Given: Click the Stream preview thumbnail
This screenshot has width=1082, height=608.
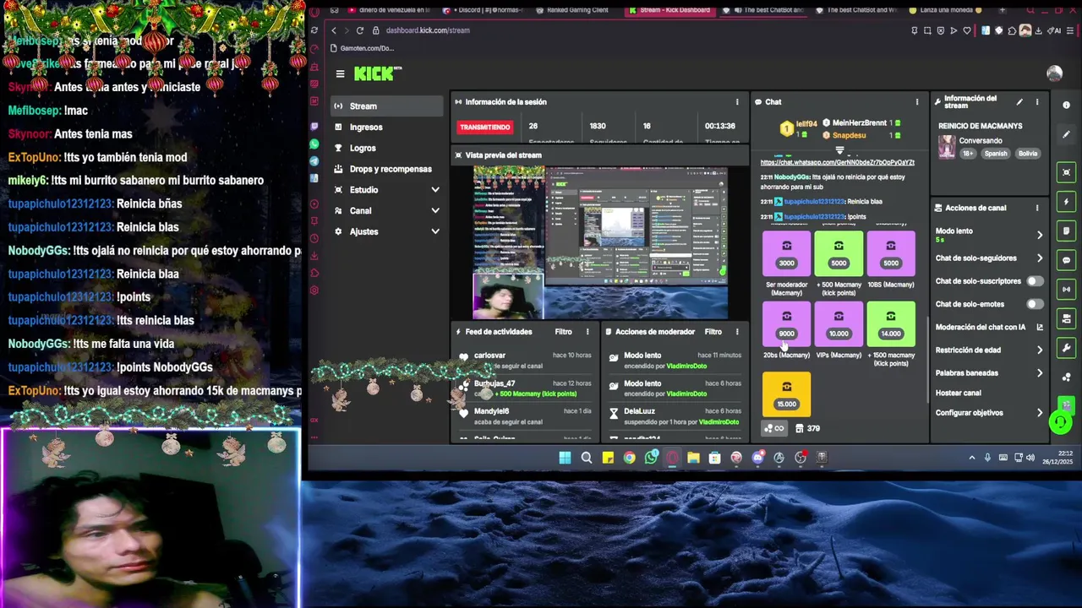Looking at the screenshot, I should point(600,242).
